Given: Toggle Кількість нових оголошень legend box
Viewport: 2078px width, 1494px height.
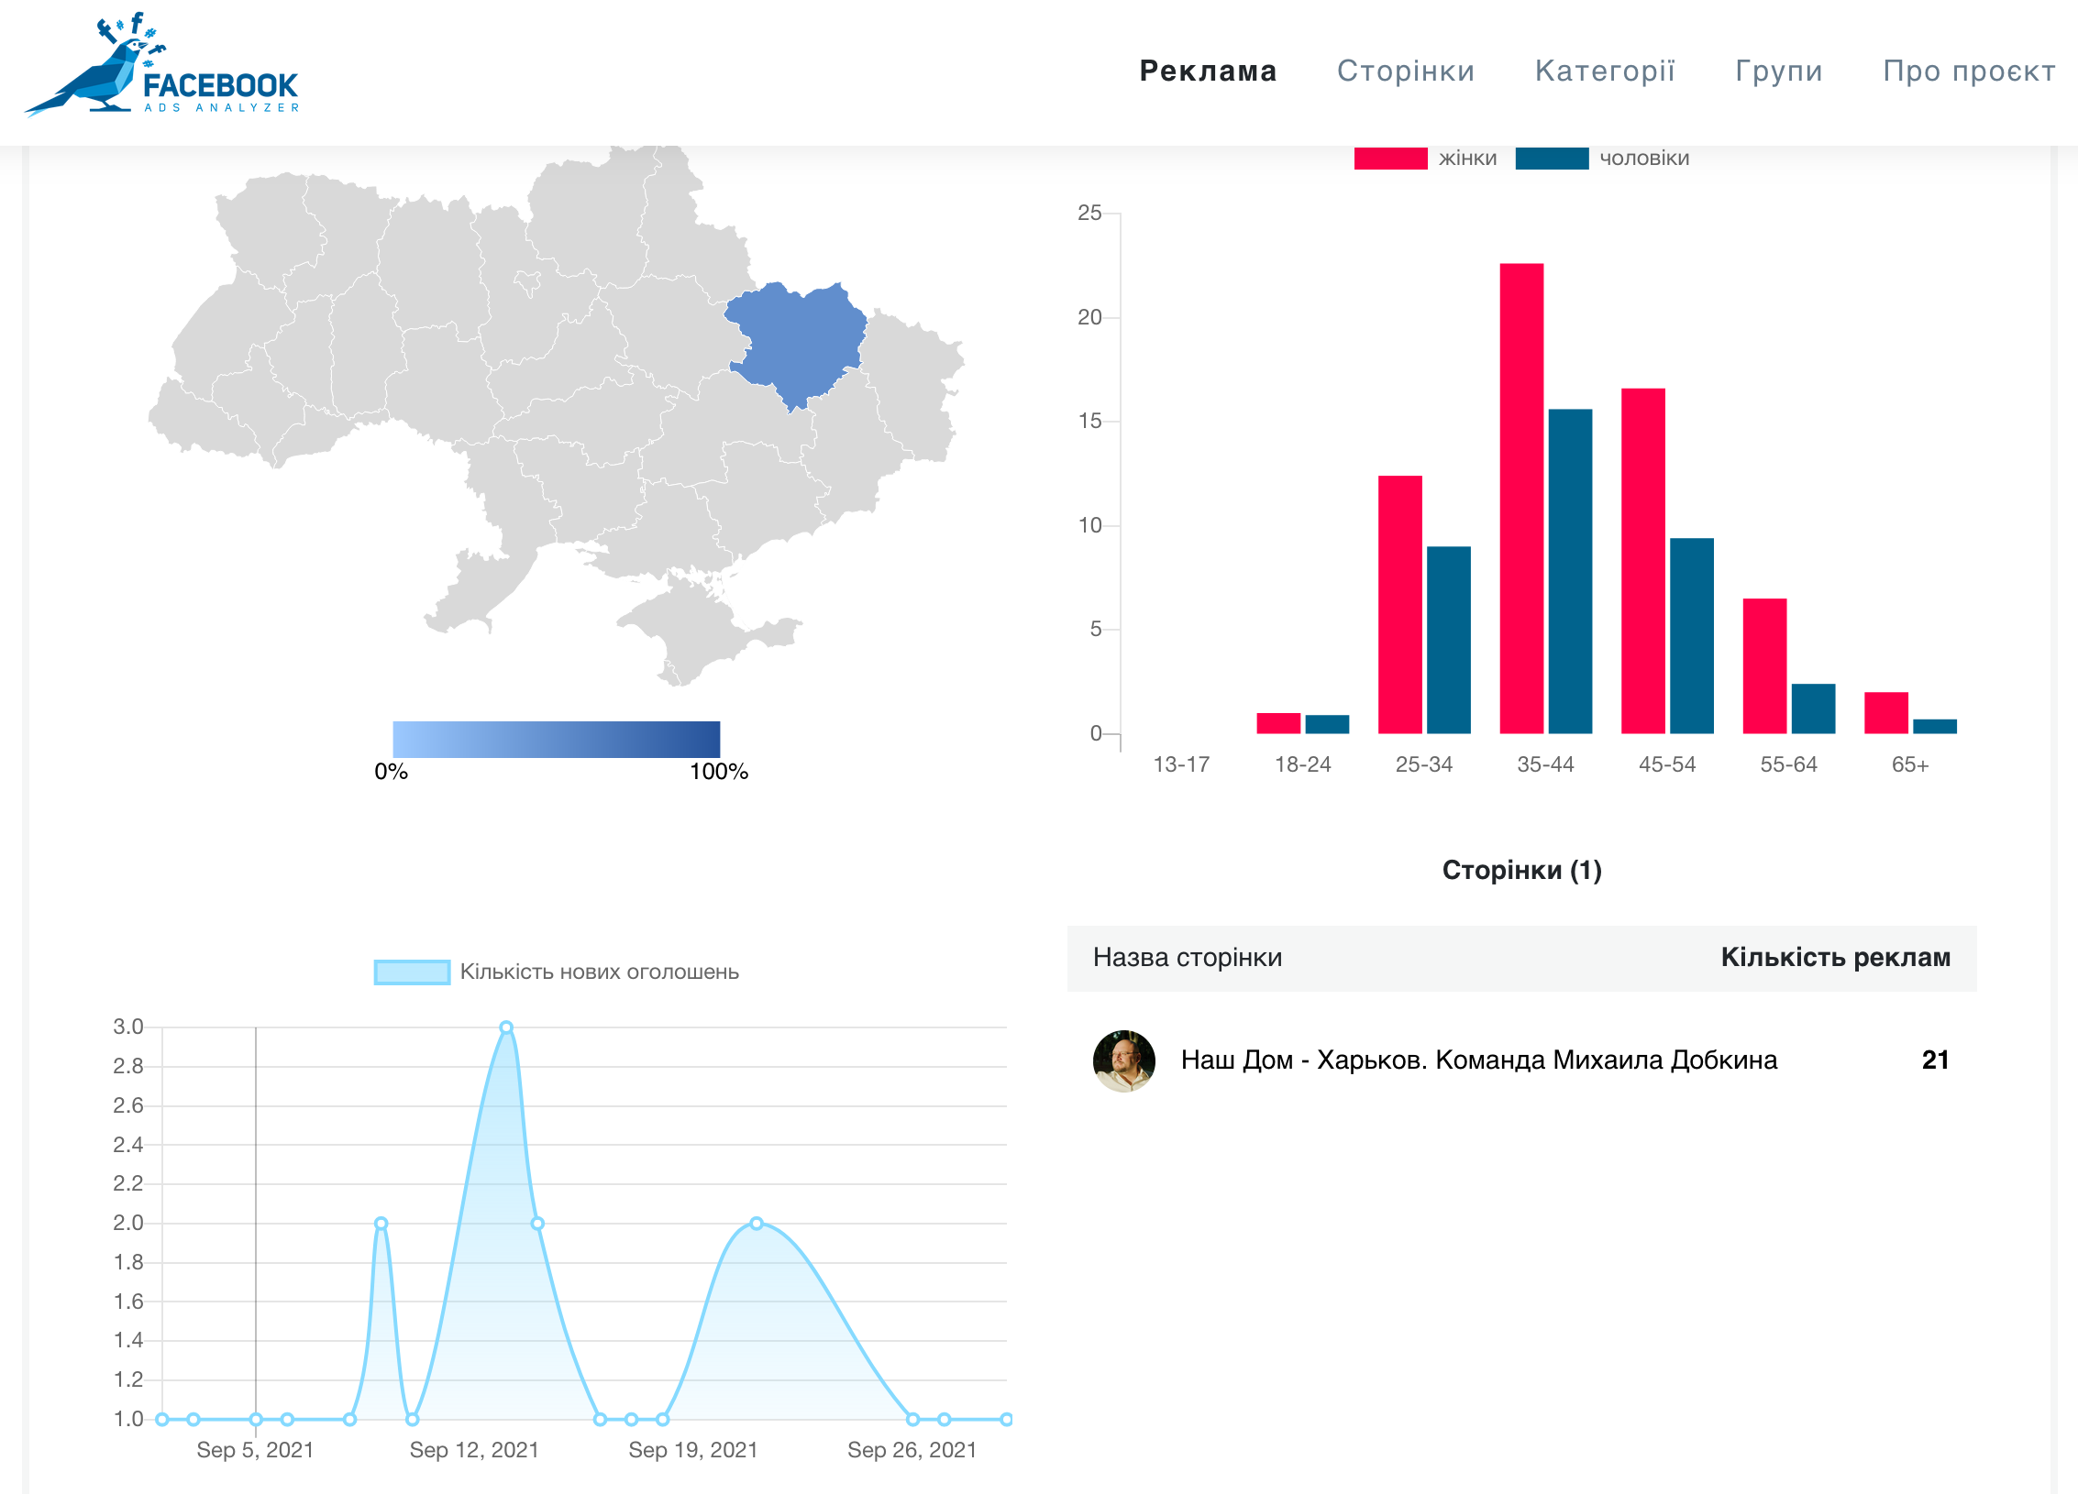Looking at the screenshot, I should (412, 972).
